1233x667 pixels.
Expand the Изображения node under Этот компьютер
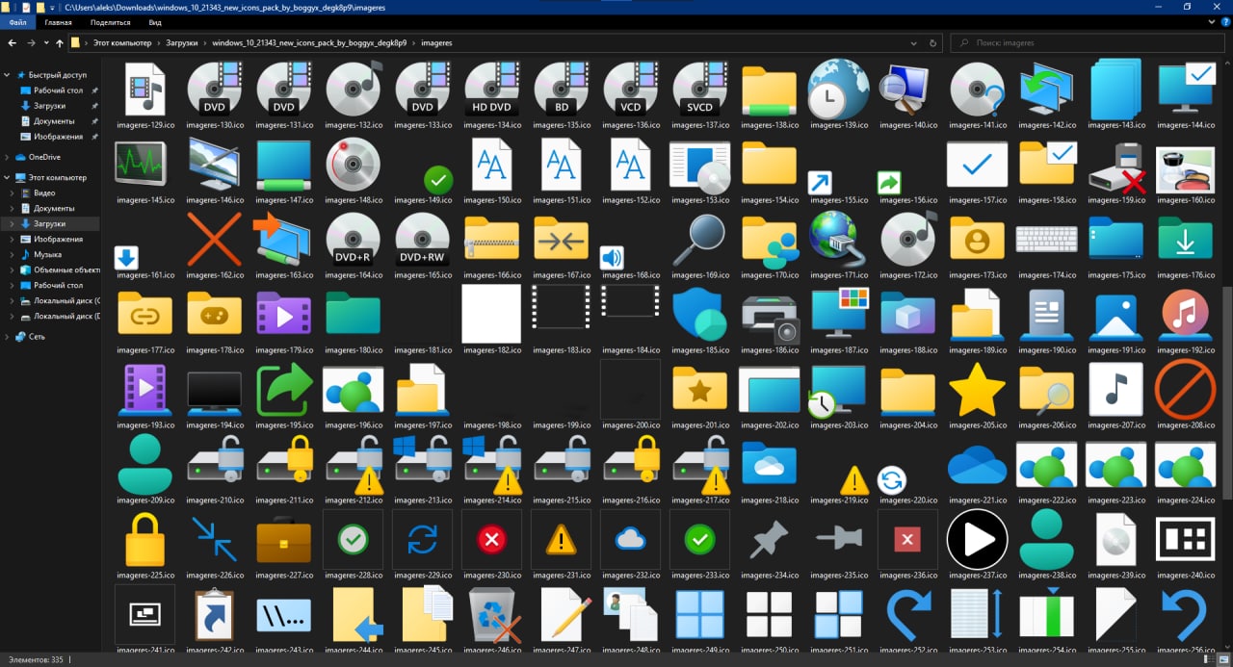click(x=13, y=239)
